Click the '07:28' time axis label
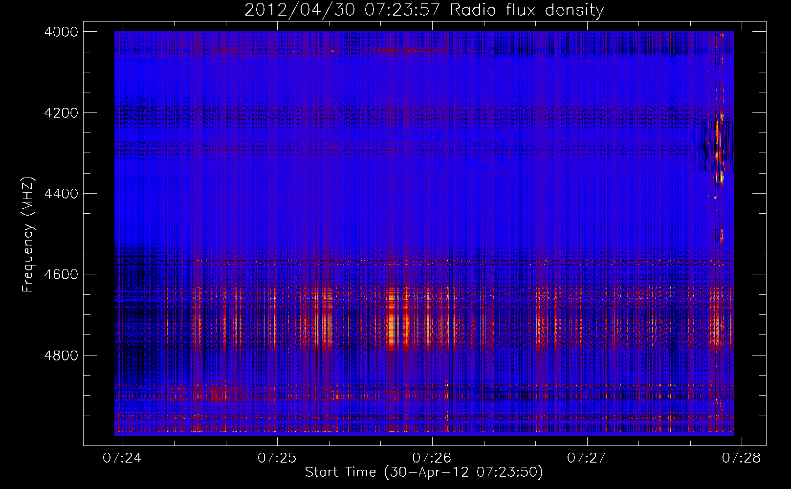791x489 pixels. coord(741,458)
